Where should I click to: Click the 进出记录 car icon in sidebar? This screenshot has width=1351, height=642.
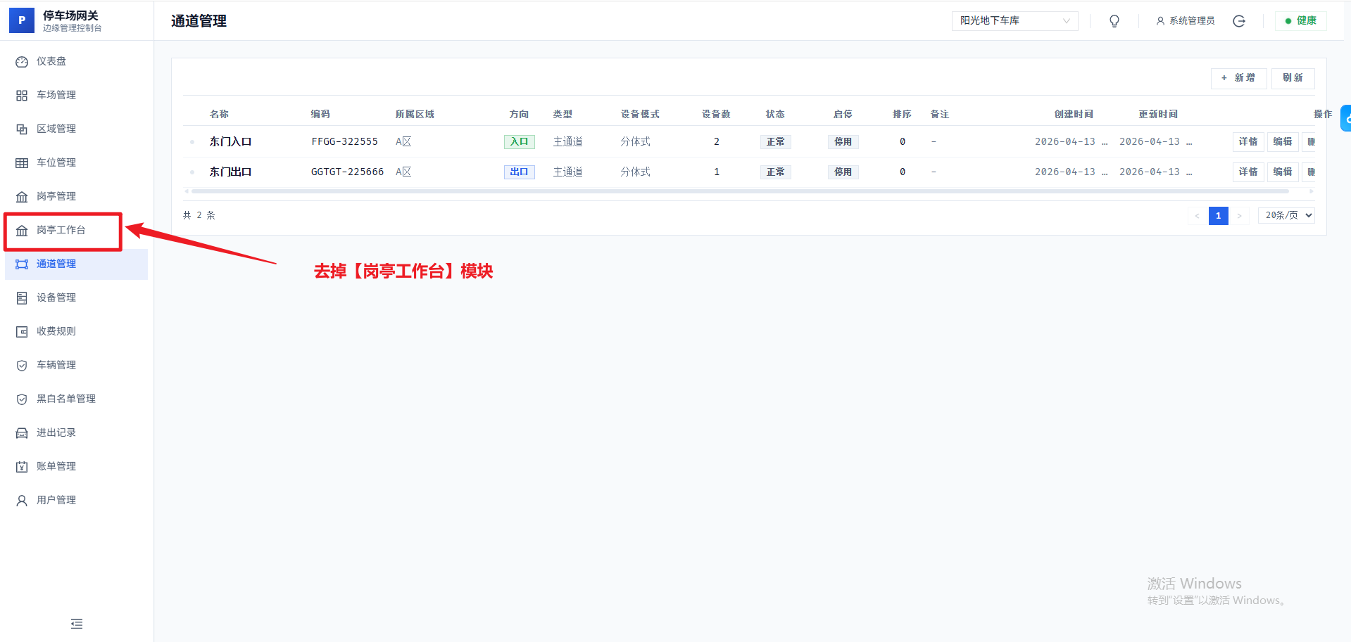pos(22,433)
